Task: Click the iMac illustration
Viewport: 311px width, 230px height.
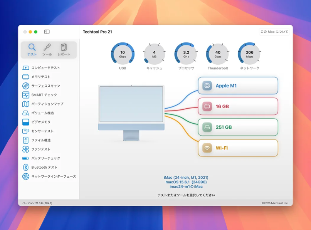Action: click(131, 113)
